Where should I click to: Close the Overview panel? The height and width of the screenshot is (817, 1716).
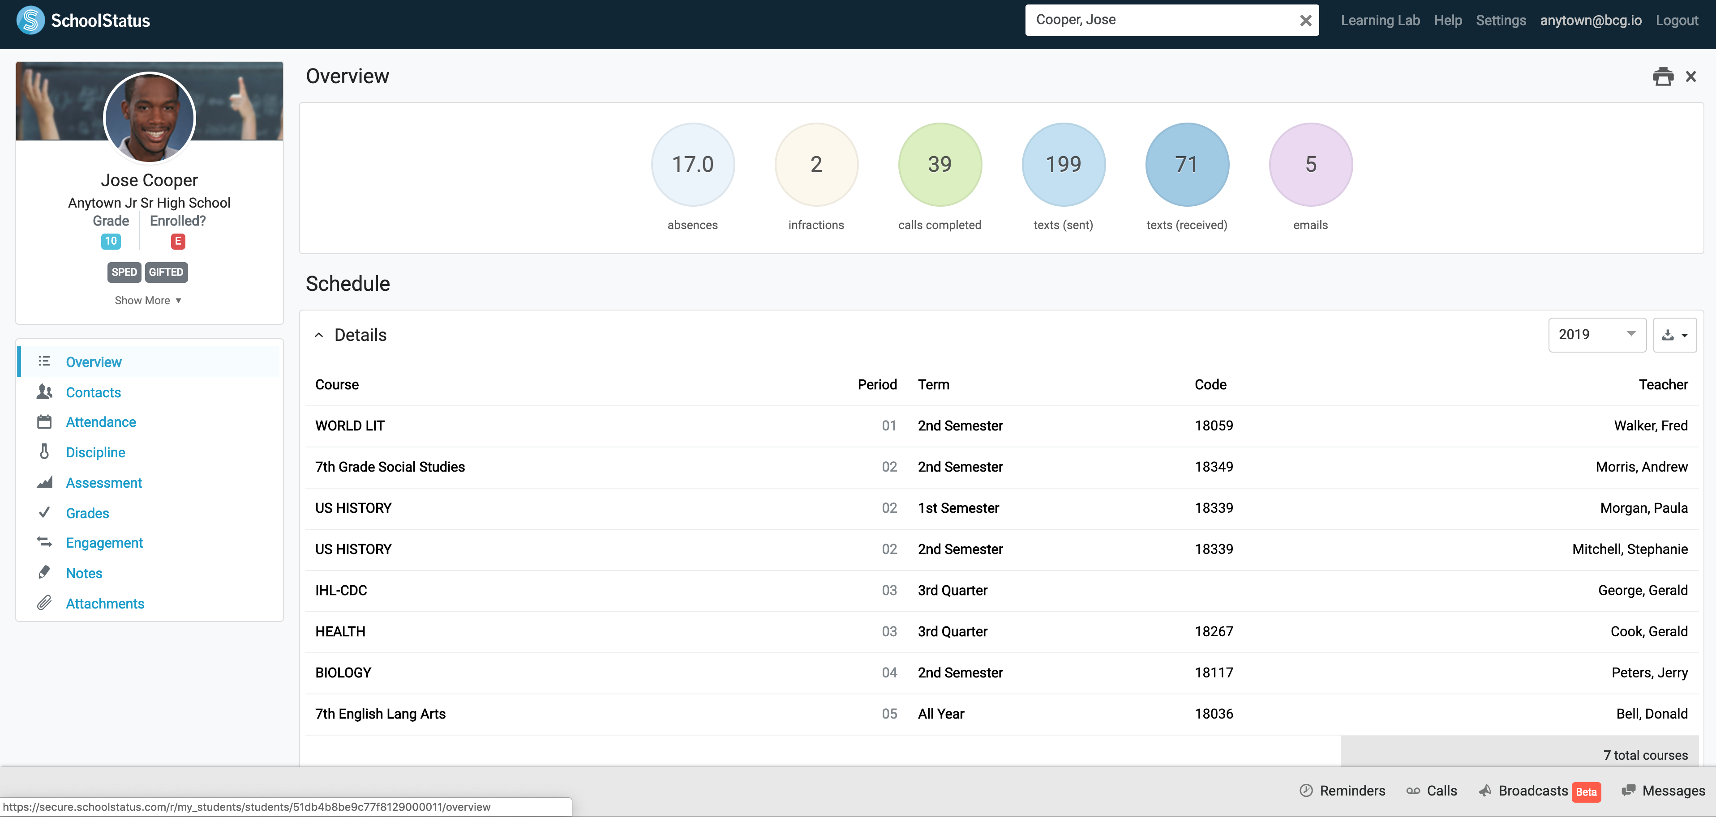[1690, 77]
